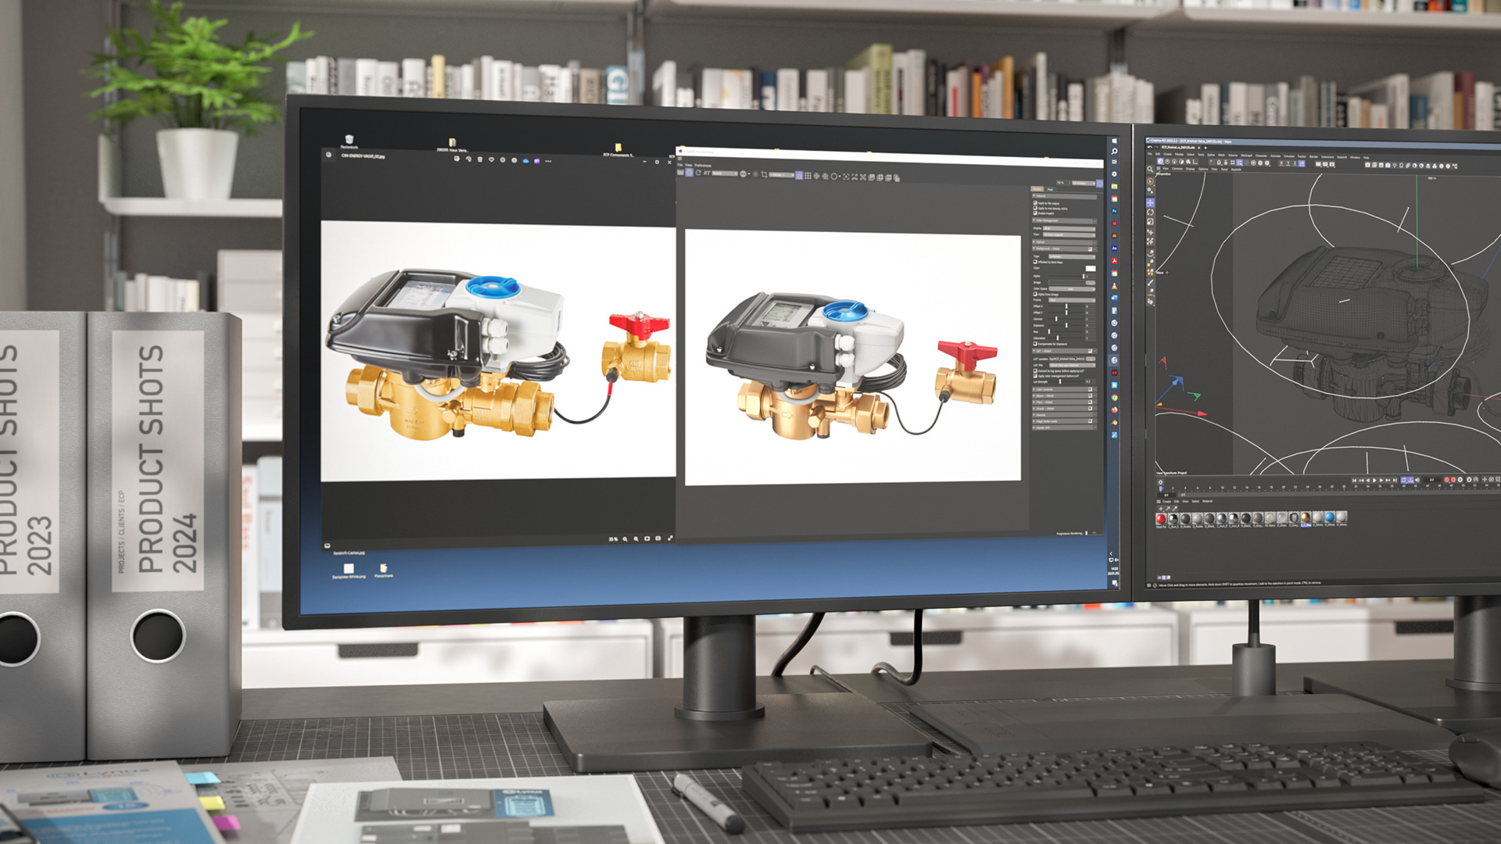The height and width of the screenshot is (844, 1501).
Task: Click the Cinema 4D search magnifier icon
Action: [1150, 169]
